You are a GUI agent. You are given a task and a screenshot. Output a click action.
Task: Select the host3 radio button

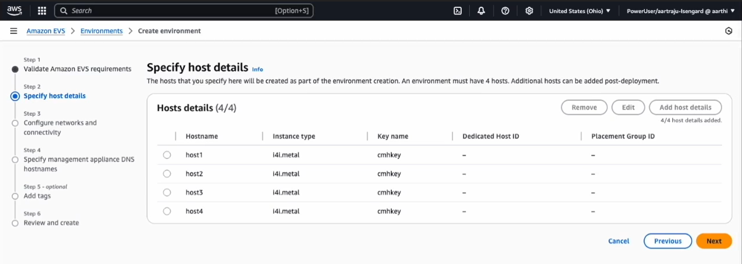click(x=167, y=192)
